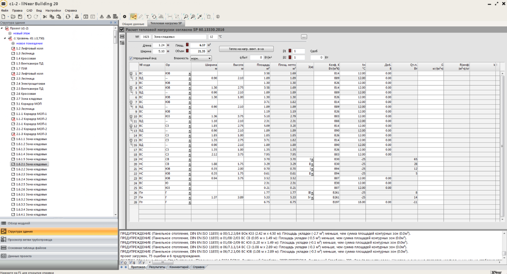Image resolution: width=507 pixels, height=274 pixels.
Task: Open the Настройки menu
Action: coord(53,10)
